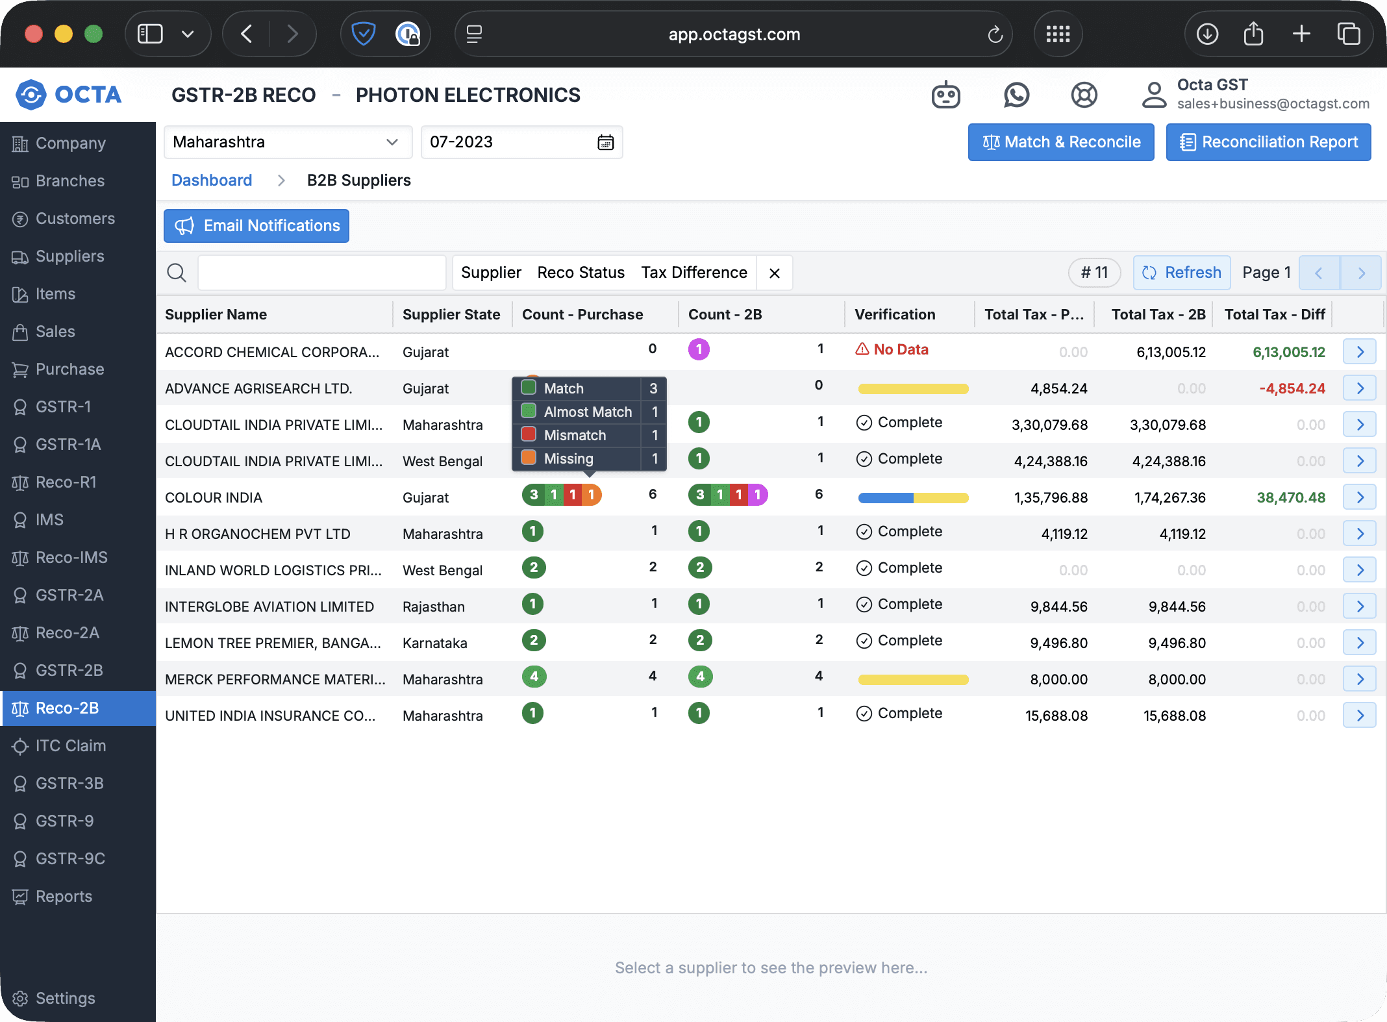Click the calendar icon in period field
The image size is (1387, 1022).
click(605, 142)
